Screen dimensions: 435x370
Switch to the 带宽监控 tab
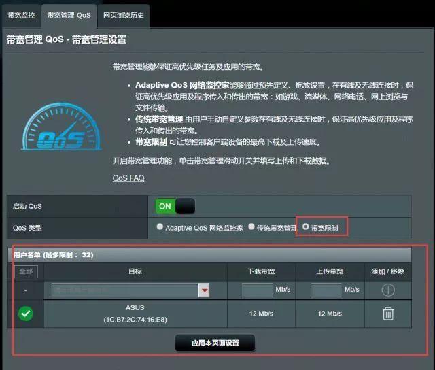point(20,14)
